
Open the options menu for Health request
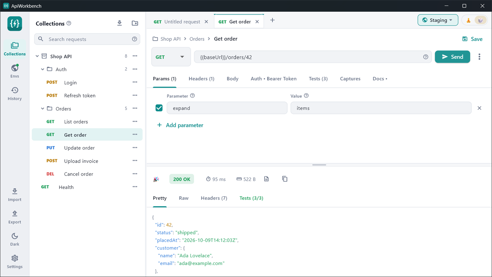tap(135, 187)
